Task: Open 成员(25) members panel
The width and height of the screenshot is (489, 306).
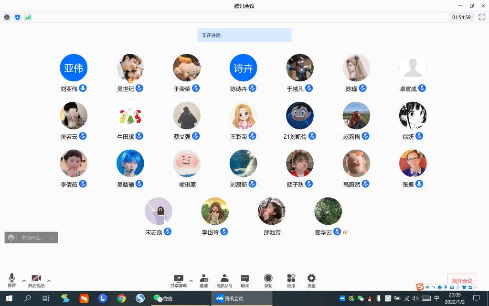Action: tap(224, 281)
